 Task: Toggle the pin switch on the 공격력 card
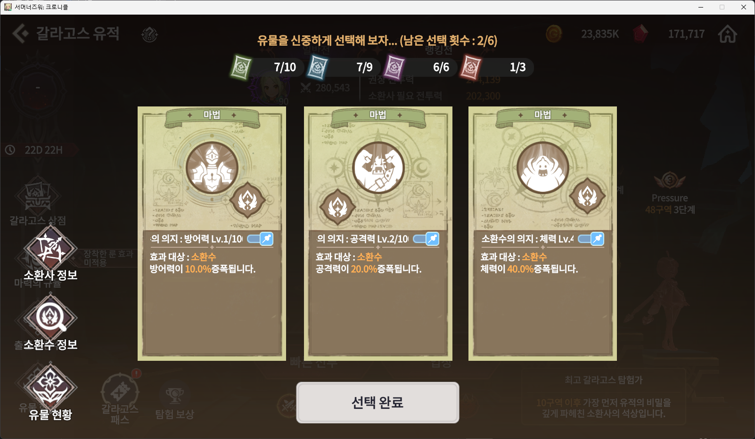click(426, 239)
